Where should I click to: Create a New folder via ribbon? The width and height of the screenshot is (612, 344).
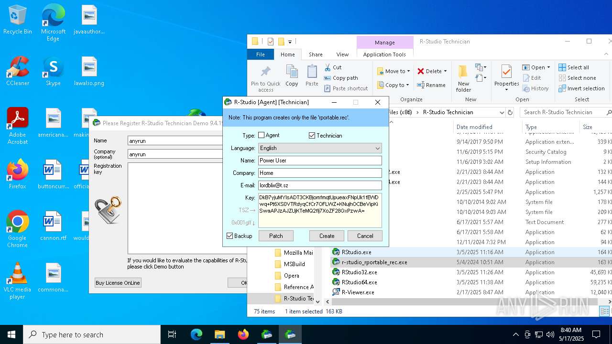tap(463, 79)
